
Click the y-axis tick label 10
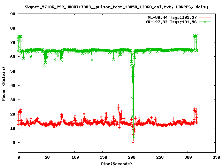pos(13,128)
